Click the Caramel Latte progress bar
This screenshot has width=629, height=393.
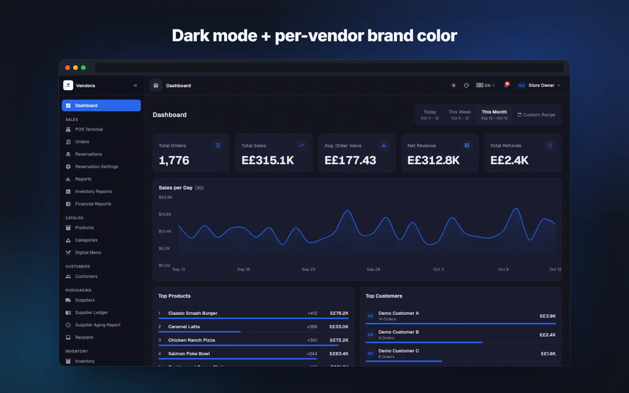(199, 332)
